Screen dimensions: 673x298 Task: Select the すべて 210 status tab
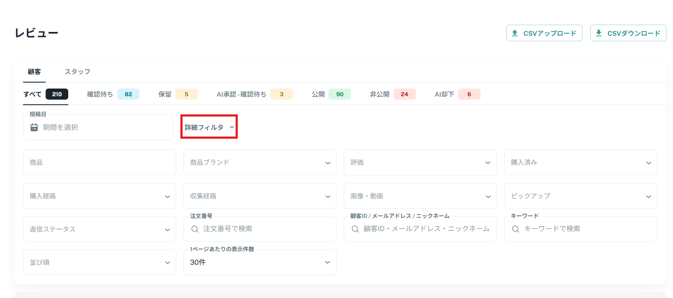46,94
